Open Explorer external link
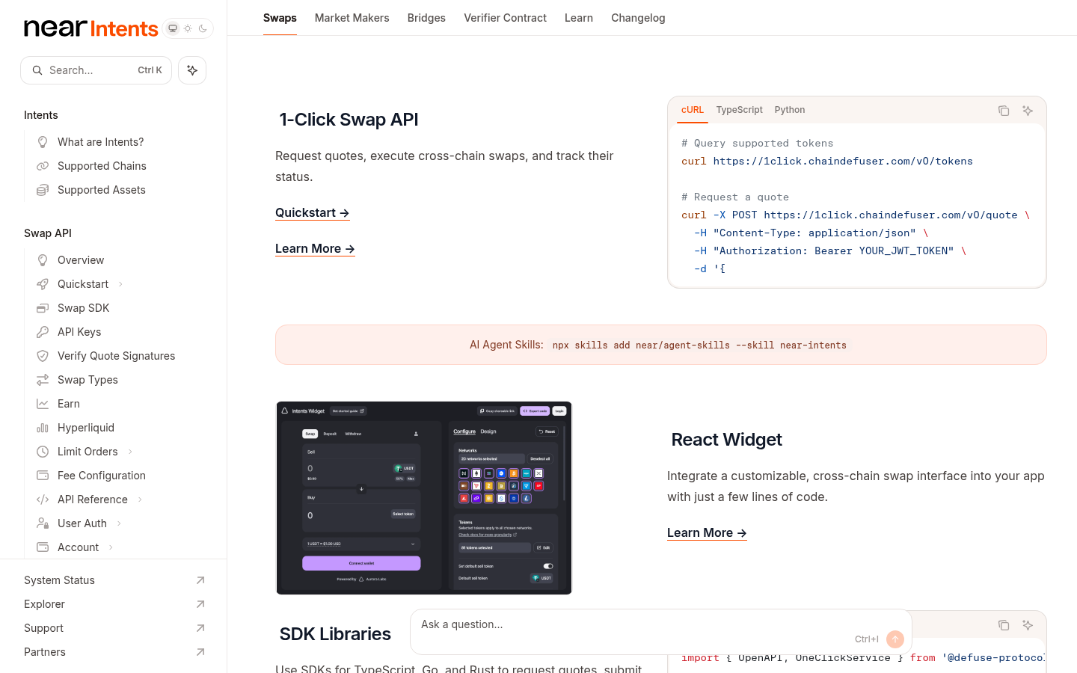Viewport: 1077px width, 673px height. click(114, 604)
